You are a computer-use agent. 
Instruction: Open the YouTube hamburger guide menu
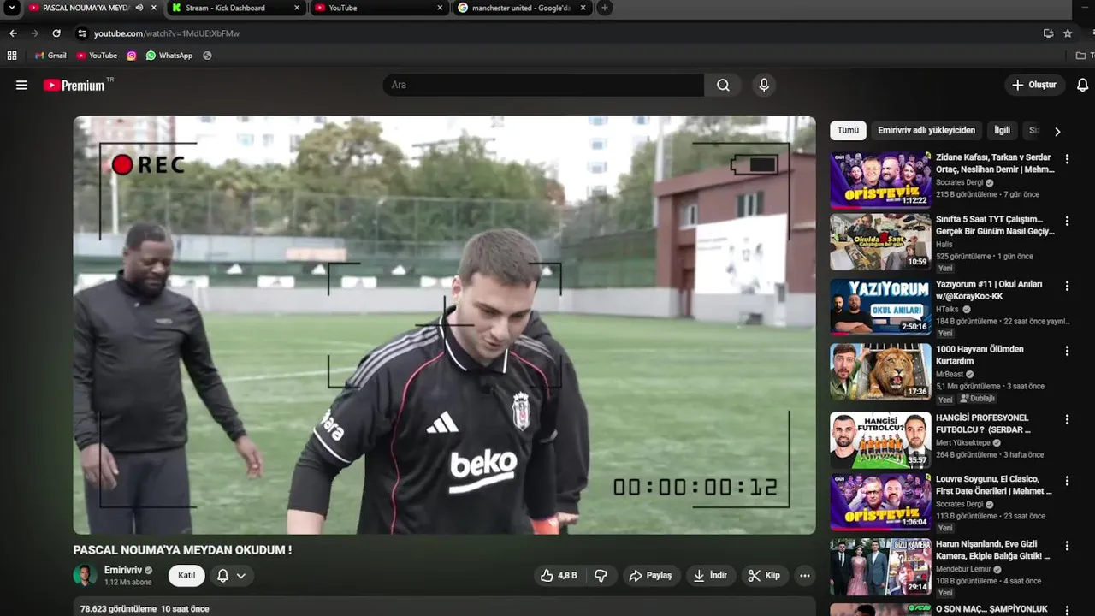tap(21, 85)
